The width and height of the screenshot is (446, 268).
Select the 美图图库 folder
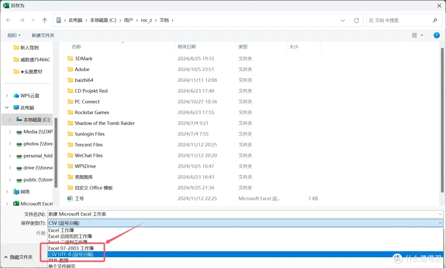[80, 177]
